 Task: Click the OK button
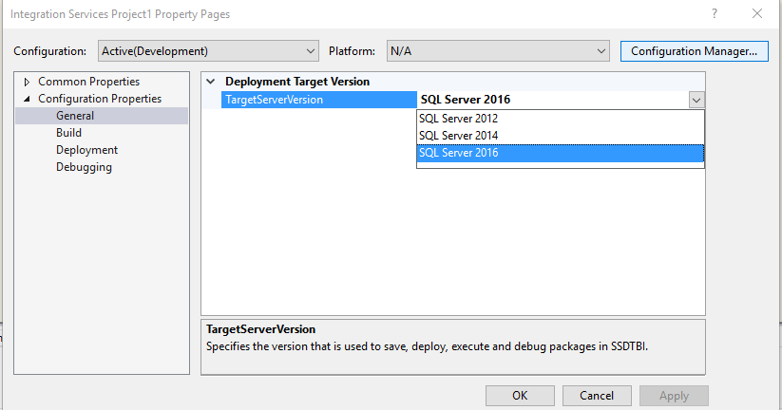tap(520, 395)
